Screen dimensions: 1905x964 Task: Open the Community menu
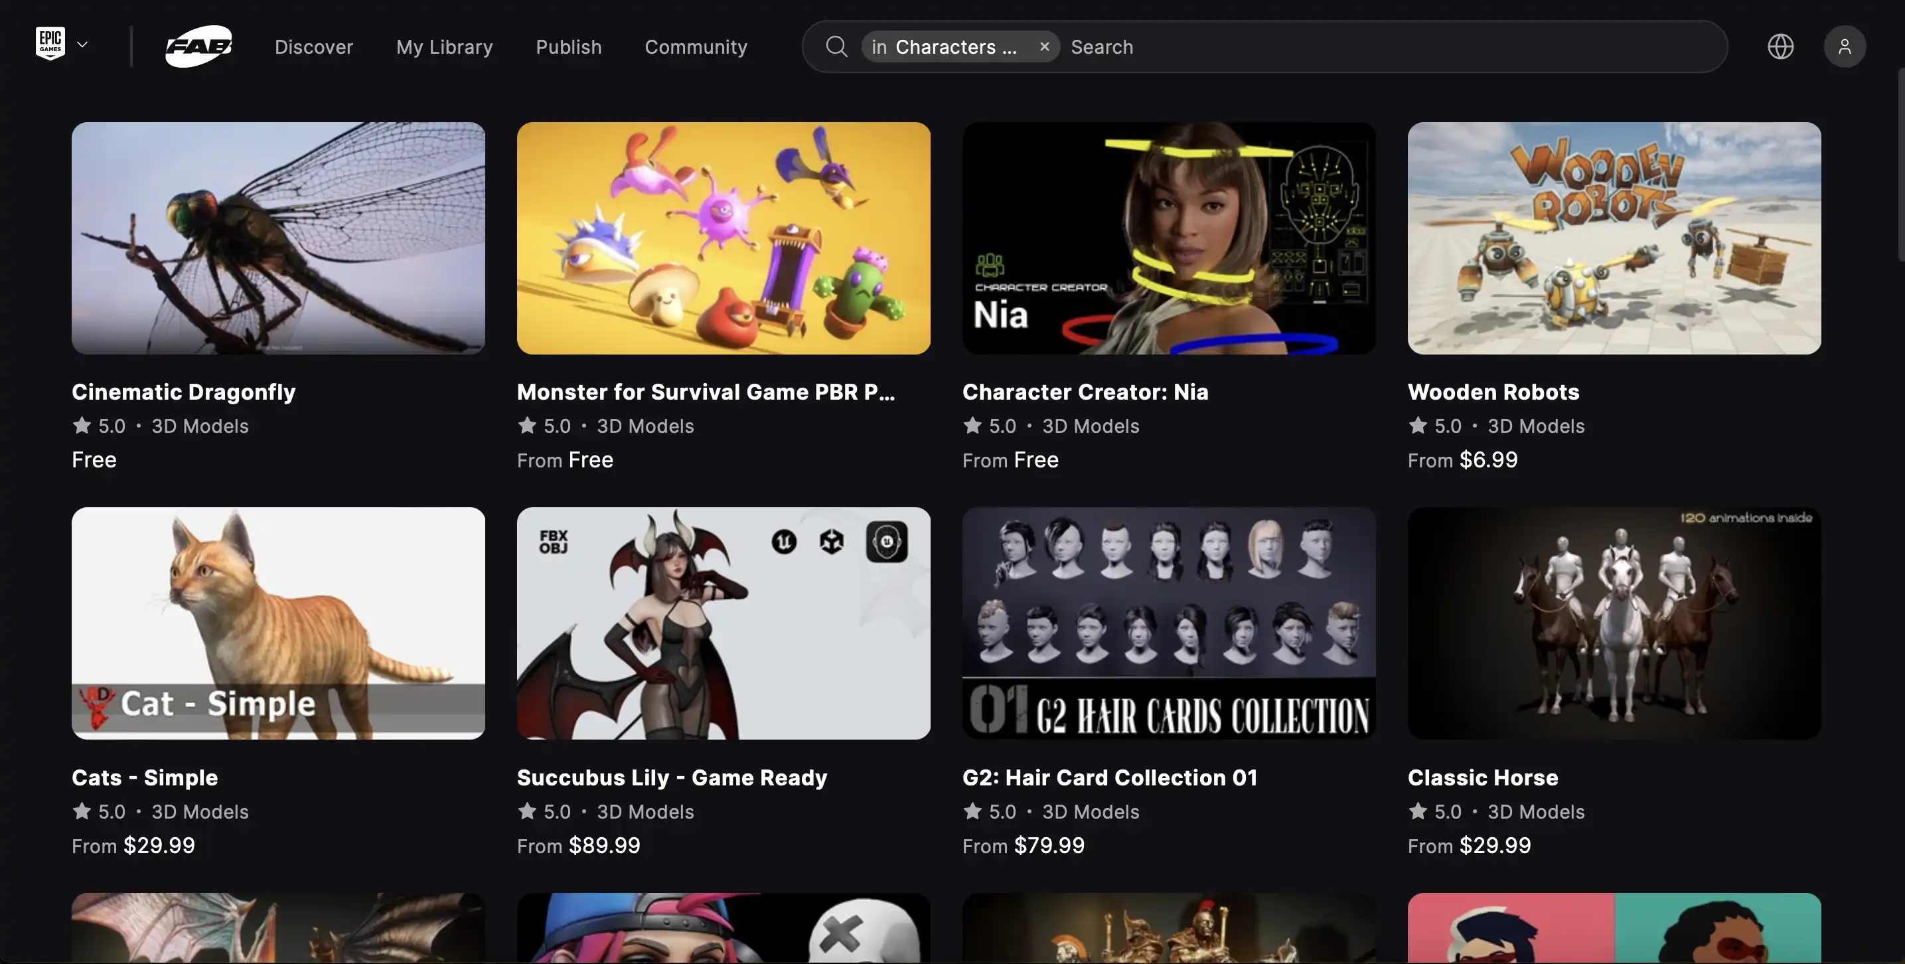tap(696, 46)
